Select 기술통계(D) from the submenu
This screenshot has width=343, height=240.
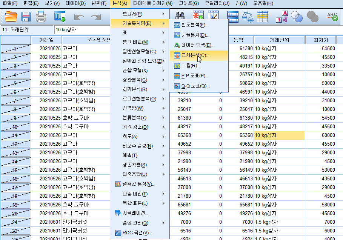tap(198, 35)
